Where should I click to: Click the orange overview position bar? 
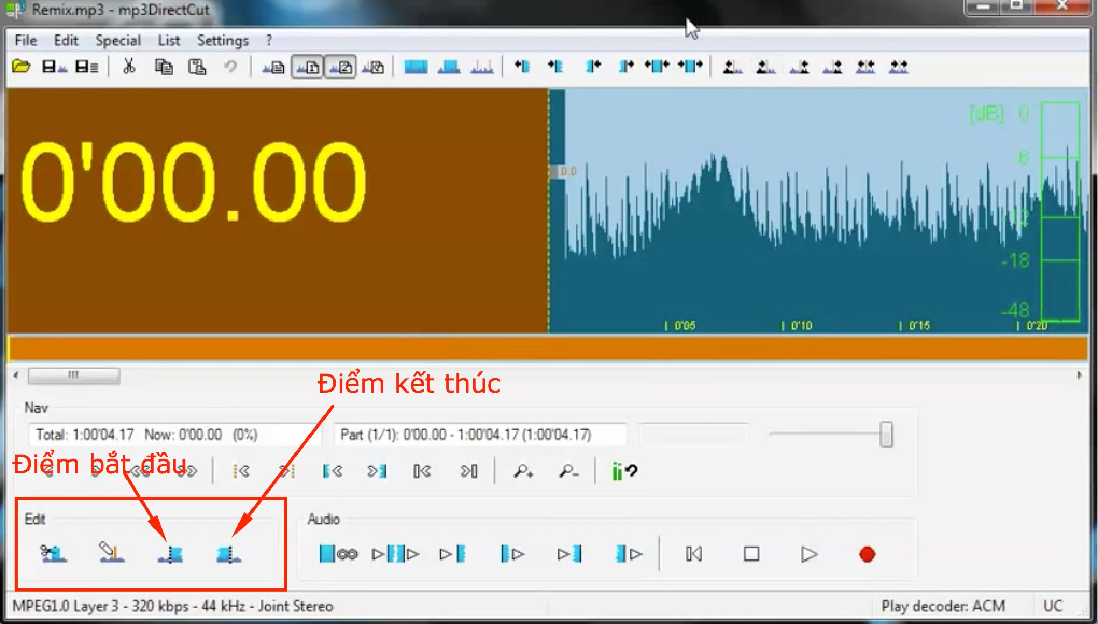(x=547, y=348)
